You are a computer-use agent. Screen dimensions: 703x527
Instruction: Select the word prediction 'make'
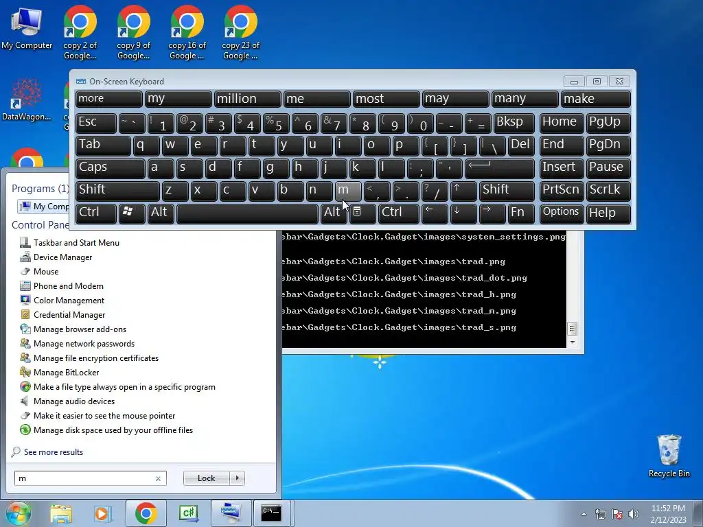[x=596, y=99]
